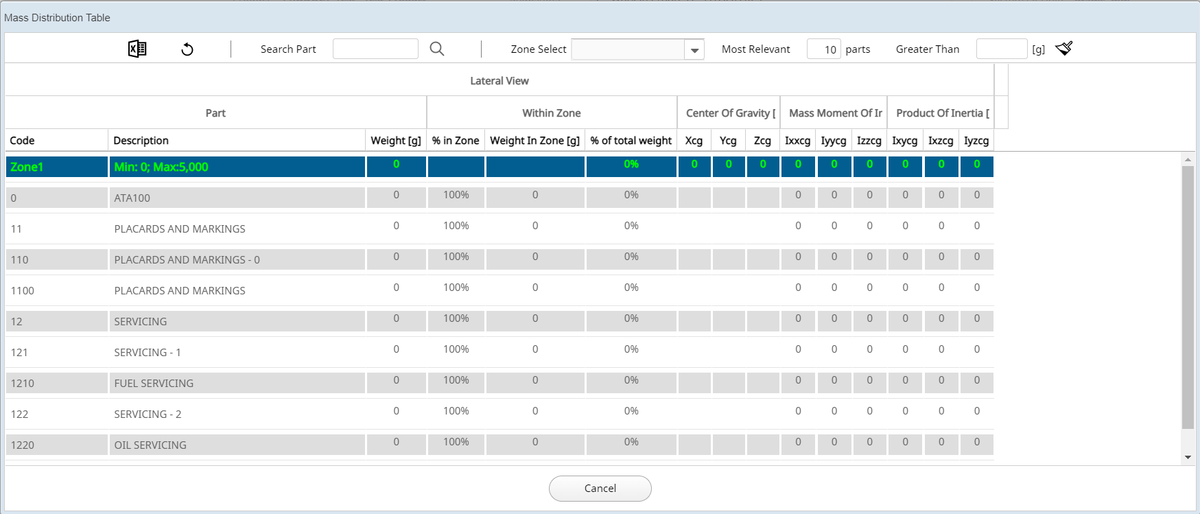1200x514 pixels.
Task: Click the Code column header
Action: pyautogui.click(x=23, y=141)
